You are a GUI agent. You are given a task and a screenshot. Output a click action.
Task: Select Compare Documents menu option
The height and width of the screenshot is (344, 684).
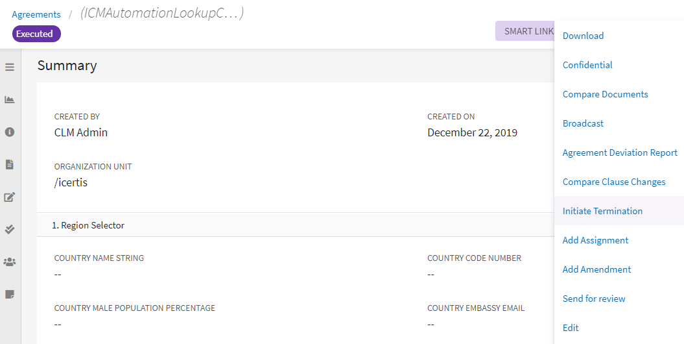coord(605,94)
